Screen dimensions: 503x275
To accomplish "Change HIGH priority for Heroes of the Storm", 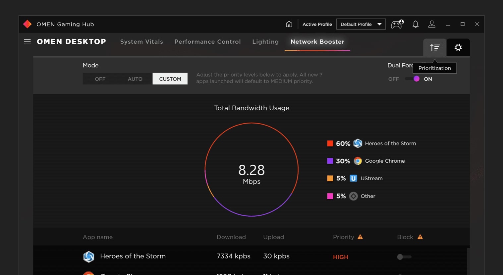I will tap(340, 257).
